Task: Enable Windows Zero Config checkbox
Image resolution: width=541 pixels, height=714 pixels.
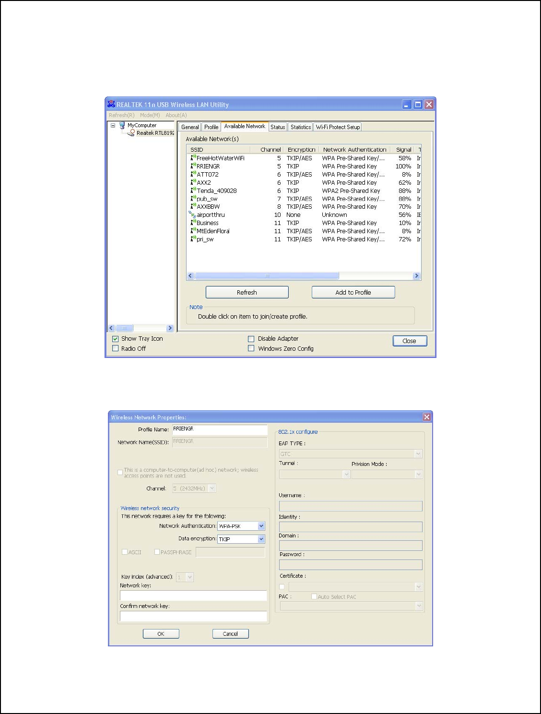Action: coord(251,348)
